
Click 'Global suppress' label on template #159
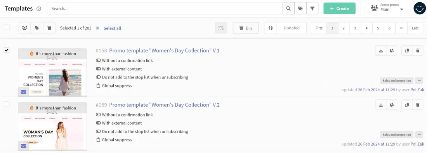117,140
